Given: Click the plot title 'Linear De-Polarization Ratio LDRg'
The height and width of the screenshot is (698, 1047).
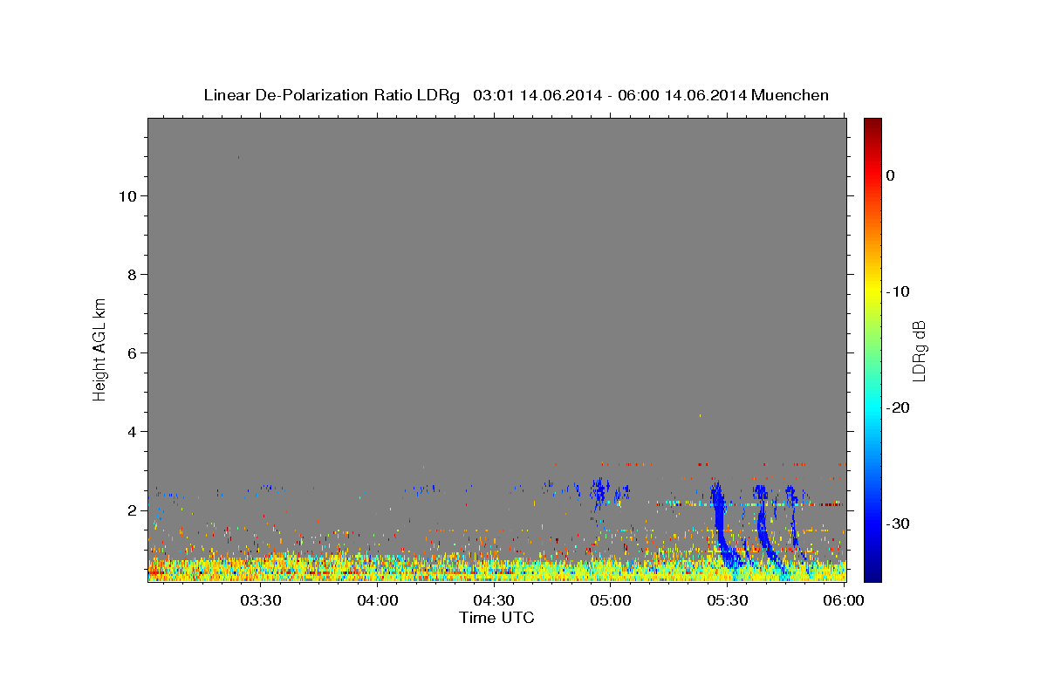Looking at the screenshot, I should tap(332, 95).
